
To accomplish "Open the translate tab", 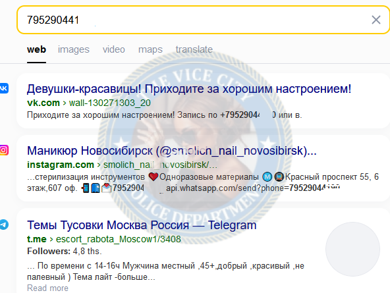I will click(194, 49).
